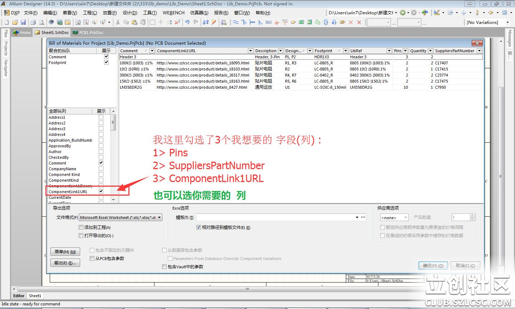The height and width of the screenshot is (309, 515).
Task: Click the Editor tab at bottom
Action: pyautogui.click(x=19, y=296)
